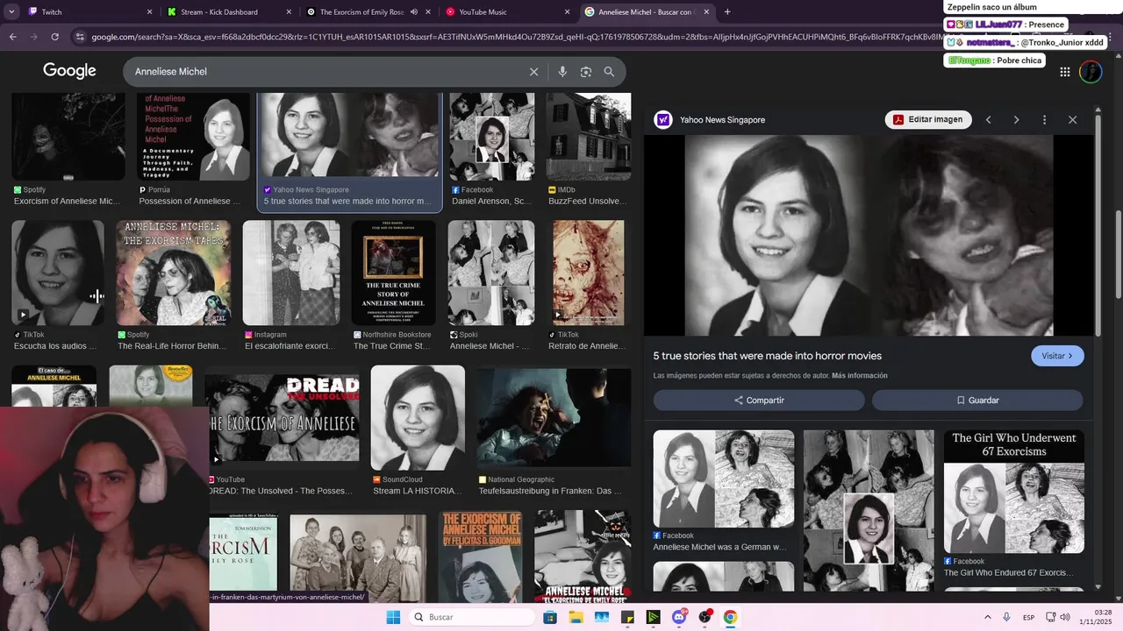Open the 'Anneliese Michel was a German w…' link
The image size is (1123, 631).
[x=719, y=547]
